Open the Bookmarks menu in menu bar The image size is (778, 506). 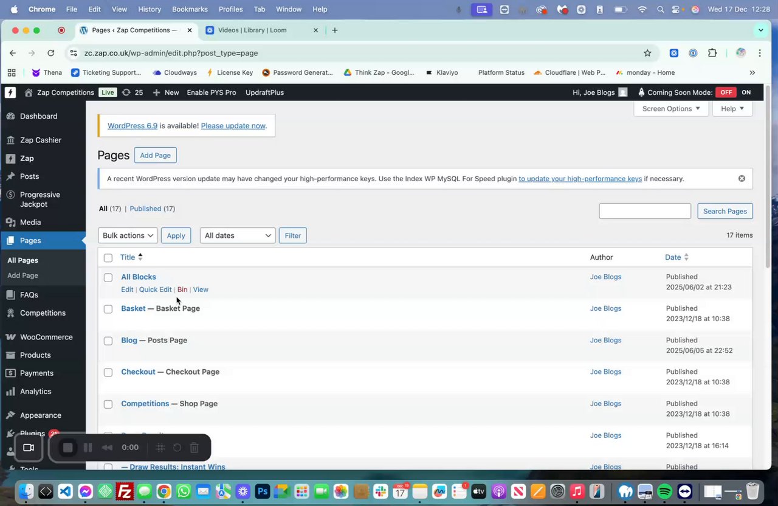pyautogui.click(x=190, y=9)
